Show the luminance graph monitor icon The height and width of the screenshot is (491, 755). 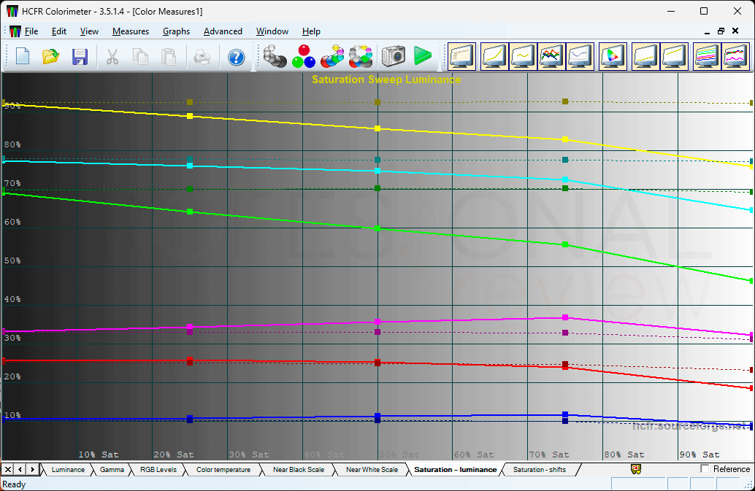point(494,56)
